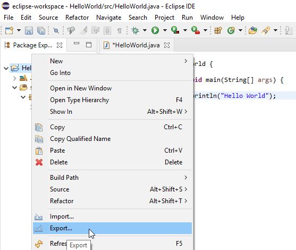Click the Skip All Breakpoints icon
This screenshot has height=250, width=296.
(56, 30)
